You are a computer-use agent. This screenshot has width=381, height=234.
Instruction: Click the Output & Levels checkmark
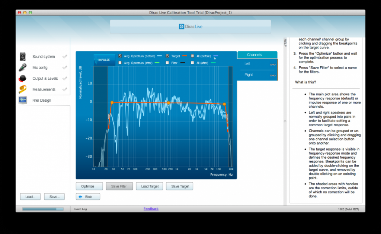[65, 78]
